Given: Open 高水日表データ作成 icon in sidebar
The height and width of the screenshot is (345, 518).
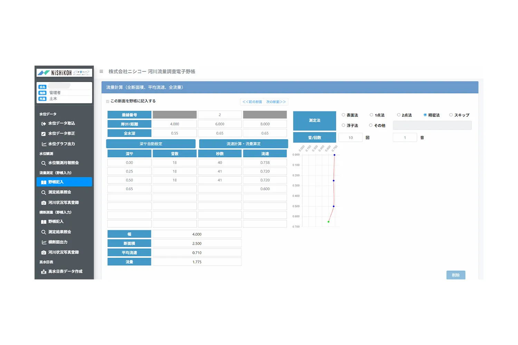Looking at the screenshot, I should click(x=44, y=272).
